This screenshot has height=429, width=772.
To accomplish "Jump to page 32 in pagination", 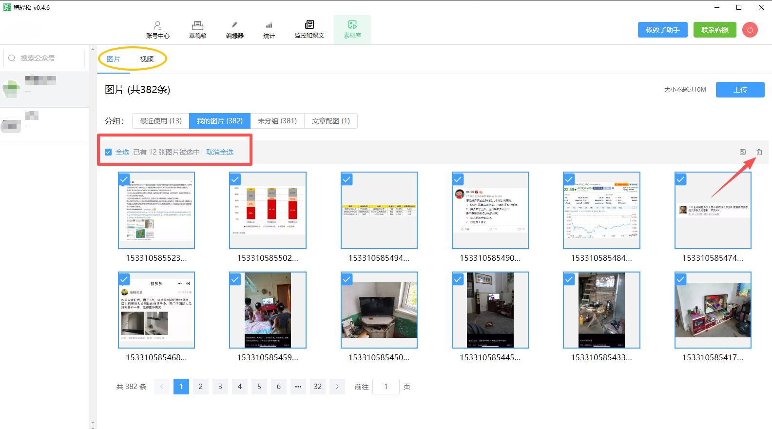I will click(x=317, y=387).
